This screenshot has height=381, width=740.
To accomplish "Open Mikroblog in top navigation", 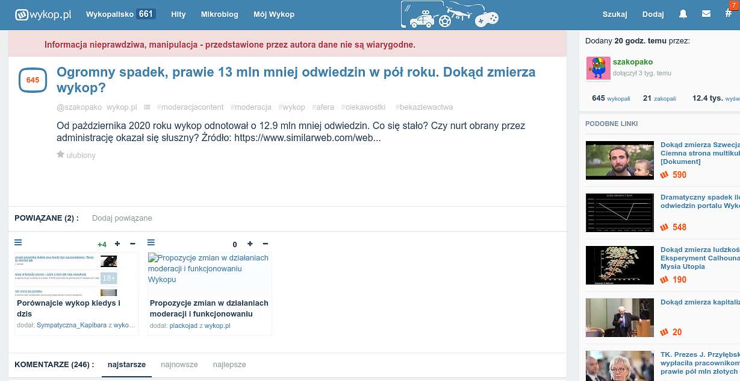I will [x=219, y=14].
